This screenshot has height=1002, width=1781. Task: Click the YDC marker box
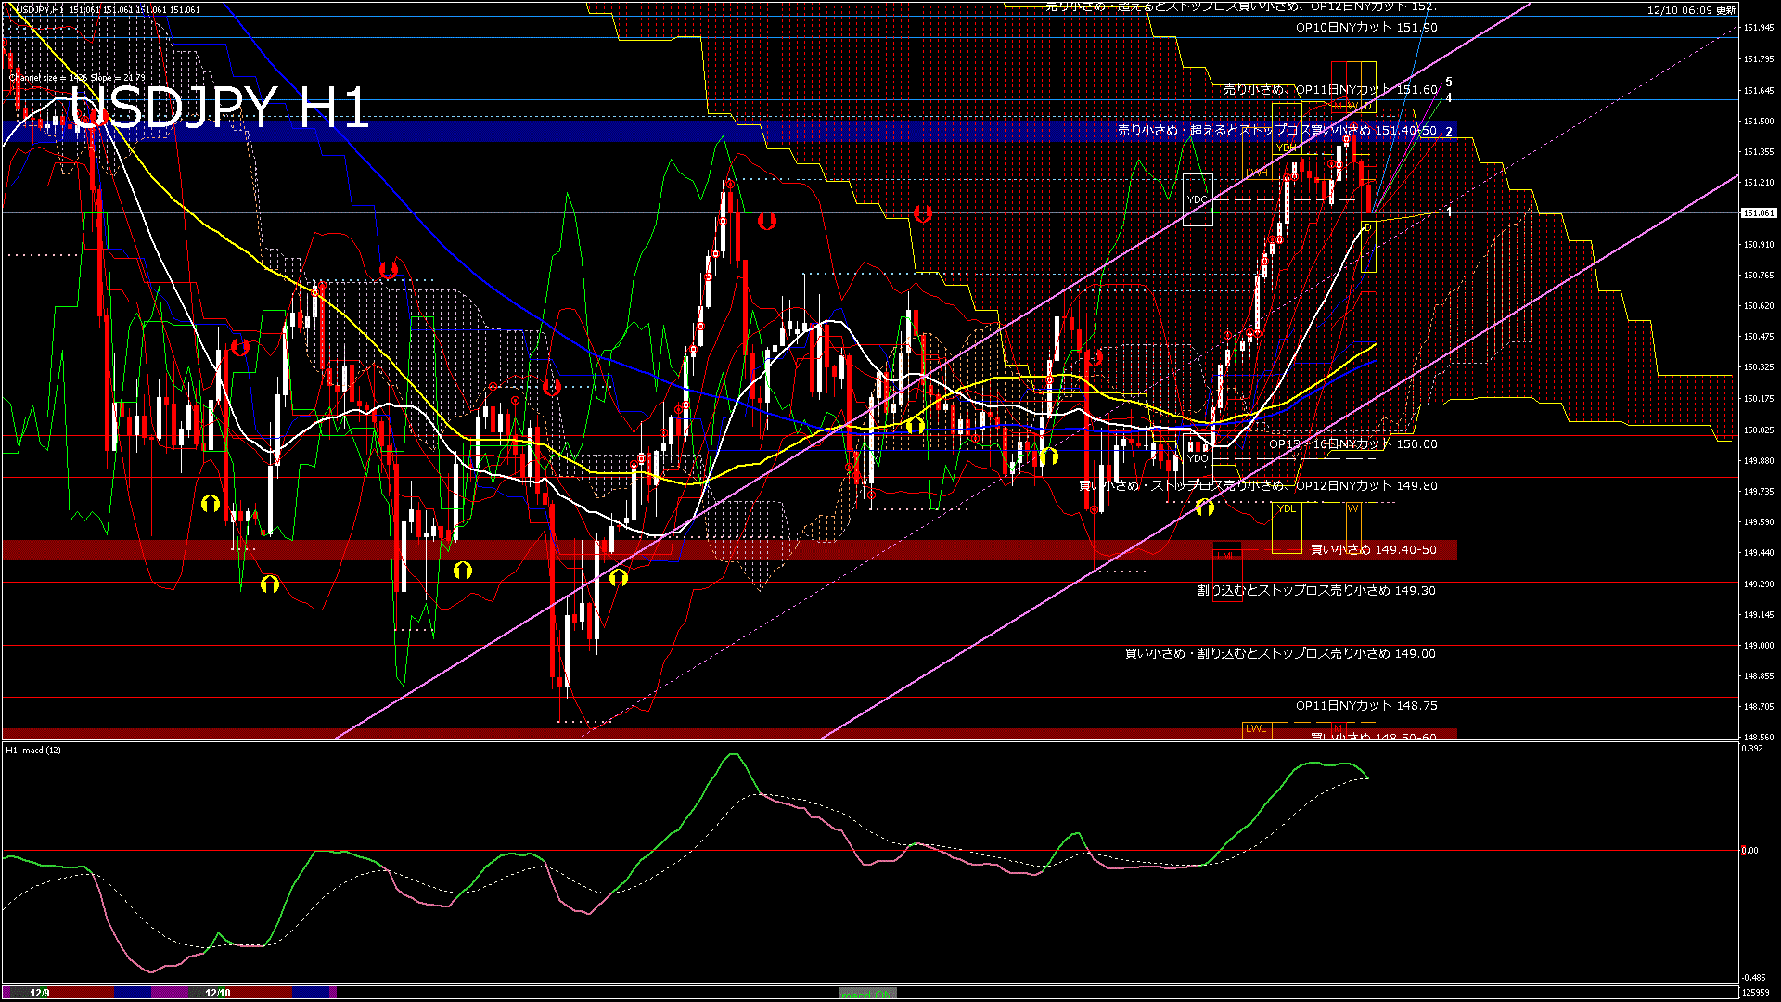(1198, 199)
